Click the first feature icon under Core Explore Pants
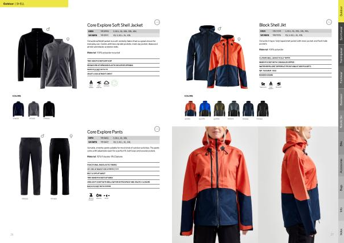Screen dimensions: 344x243 click(91, 195)
